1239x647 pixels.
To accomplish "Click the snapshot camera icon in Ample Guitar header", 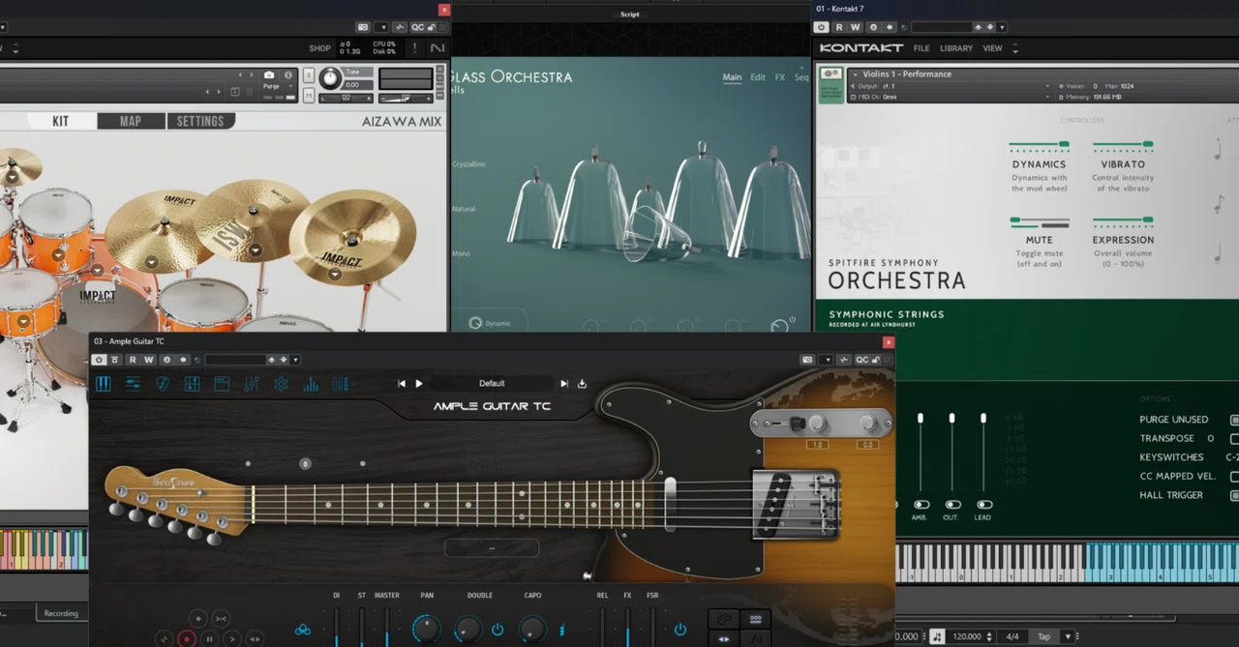I will [x=807, y=360].
